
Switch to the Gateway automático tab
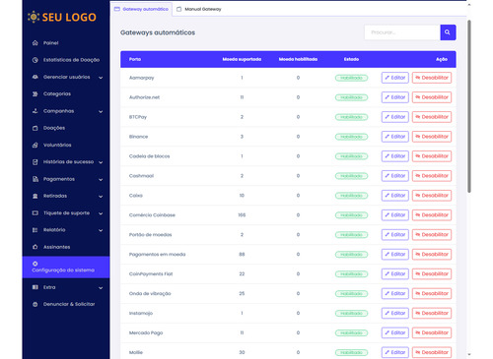(141, 9)
